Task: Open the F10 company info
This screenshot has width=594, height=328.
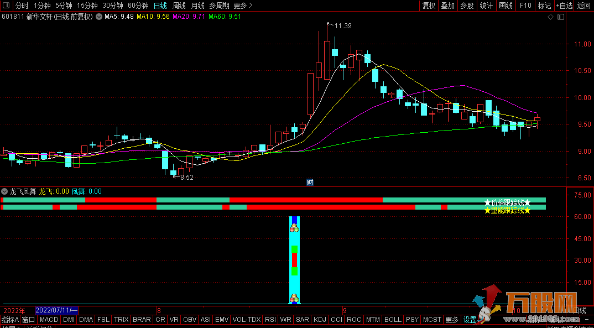Action: coord(525,6)
